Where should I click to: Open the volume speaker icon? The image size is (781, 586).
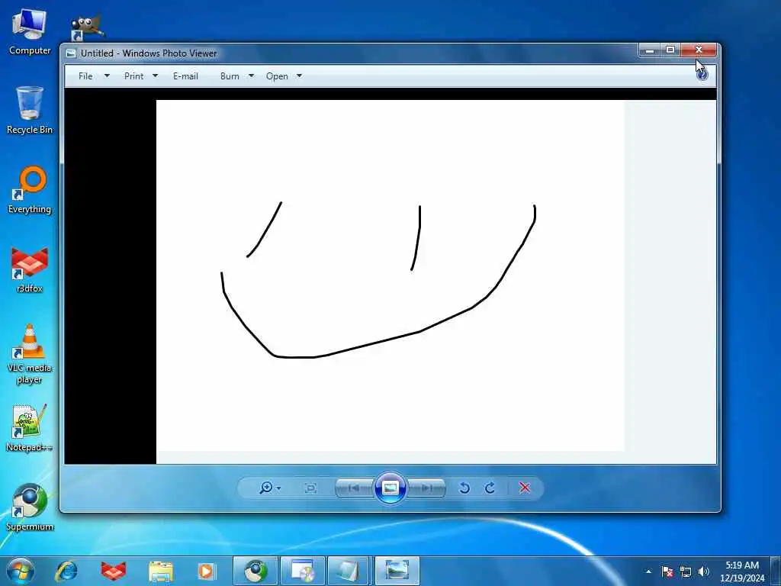(x=704, y=572)
